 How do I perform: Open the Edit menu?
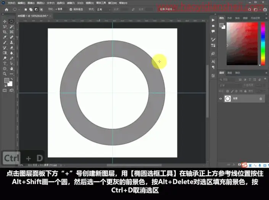point(21,3)
